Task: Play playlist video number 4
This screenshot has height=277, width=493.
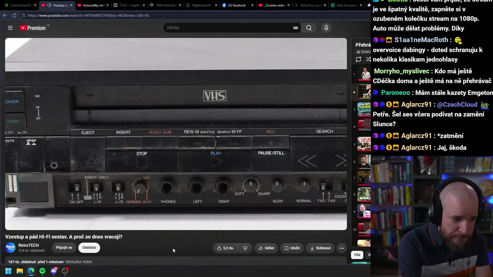Action: click(364, 127)
